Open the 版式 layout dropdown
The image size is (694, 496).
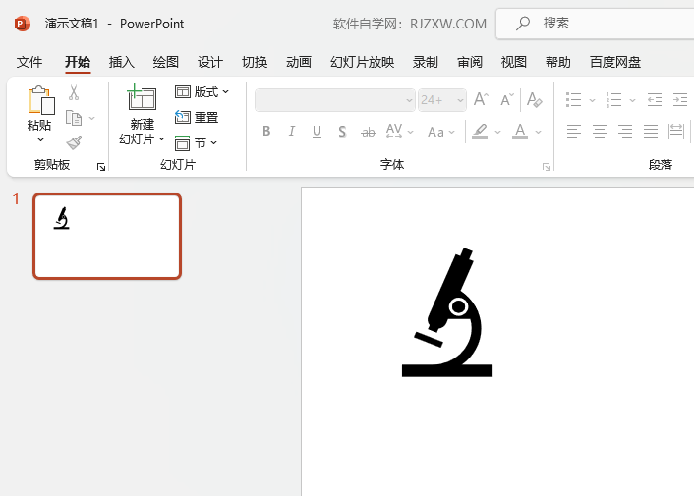(202, 92)
